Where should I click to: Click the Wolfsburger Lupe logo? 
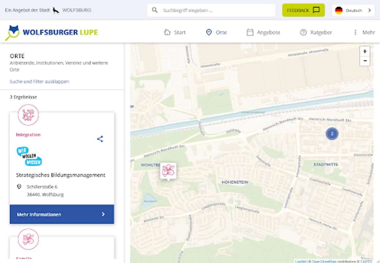tap(52, 32)
